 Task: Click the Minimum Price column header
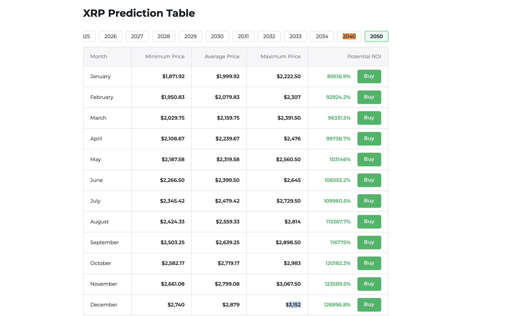(x=165, y=56)
